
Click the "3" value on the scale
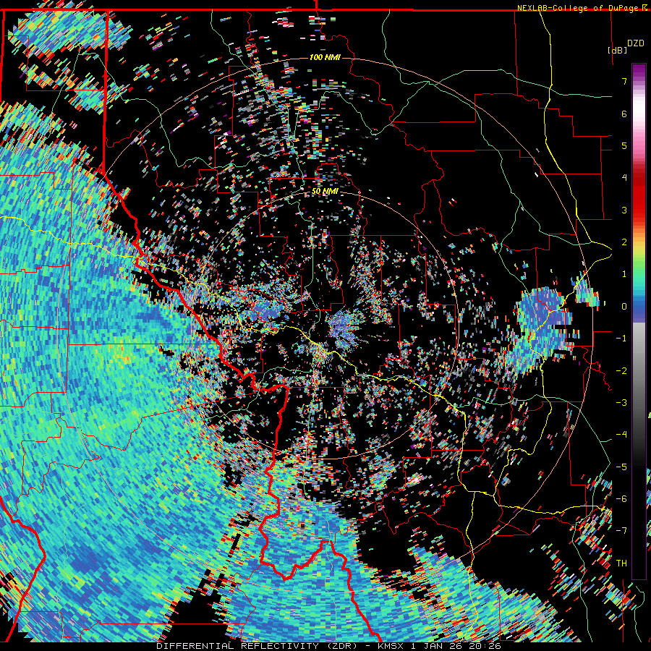[624, 210]
